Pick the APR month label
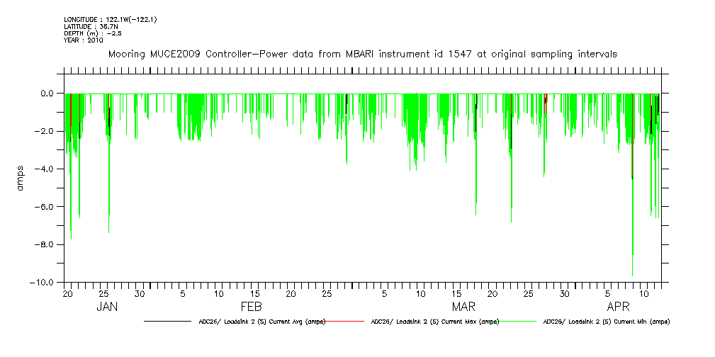 (x=619, y=307)
